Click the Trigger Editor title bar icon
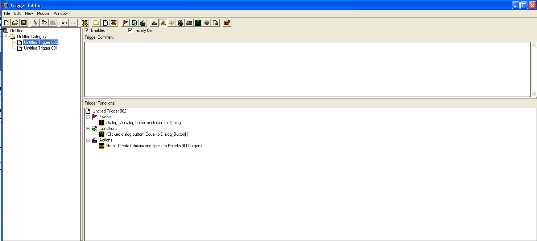 [x=5, y=5]
